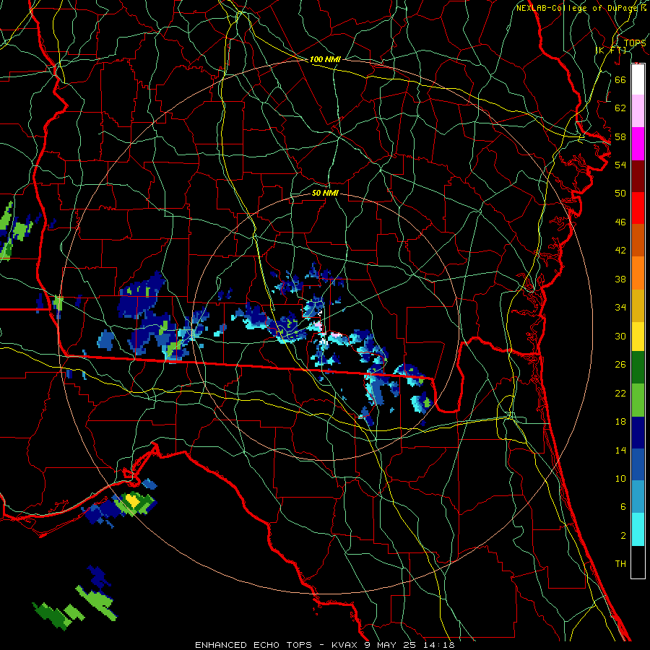Click the dark orange band near 42
Image resolution: width=650 pixels, height=650 pixels.
[x=638, y=240]
